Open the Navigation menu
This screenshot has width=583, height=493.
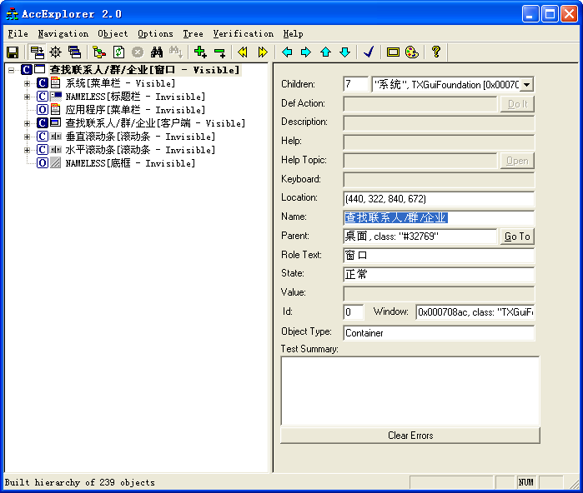(x=63, y=34)
